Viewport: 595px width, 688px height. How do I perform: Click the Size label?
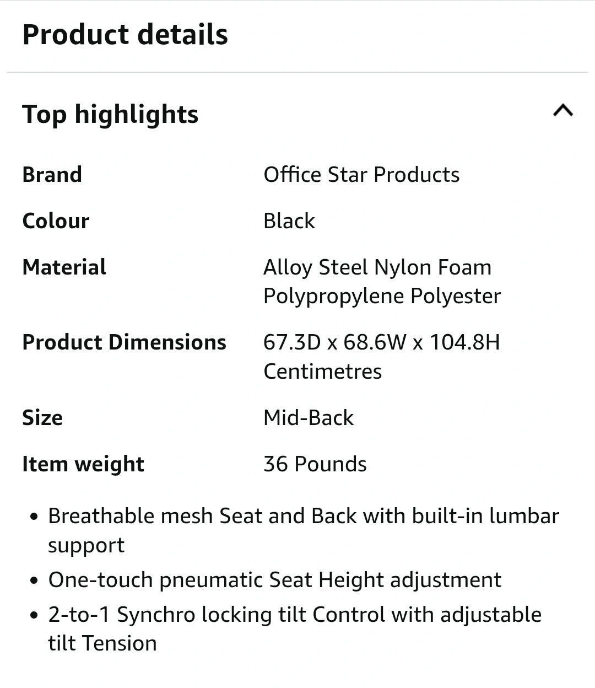(x=42, y=418)
